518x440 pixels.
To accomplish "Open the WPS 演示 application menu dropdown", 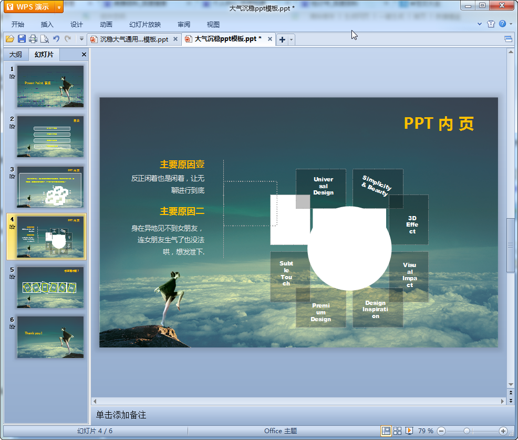I will tap(59, 7).
